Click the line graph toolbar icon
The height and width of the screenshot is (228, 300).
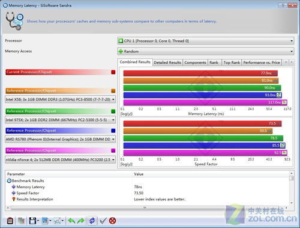[58, 221]
